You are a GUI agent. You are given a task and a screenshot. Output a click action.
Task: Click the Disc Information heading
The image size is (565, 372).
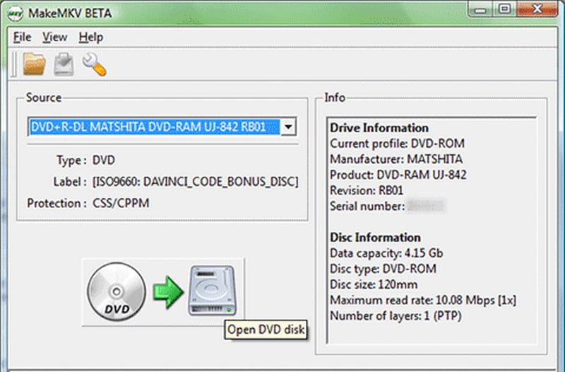[x=376, y=238]
